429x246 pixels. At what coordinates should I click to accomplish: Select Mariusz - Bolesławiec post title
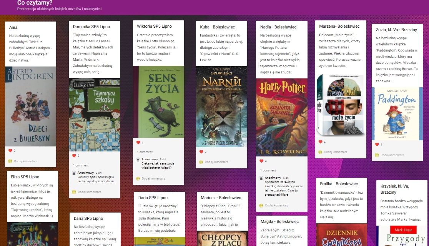pos(221,198)
